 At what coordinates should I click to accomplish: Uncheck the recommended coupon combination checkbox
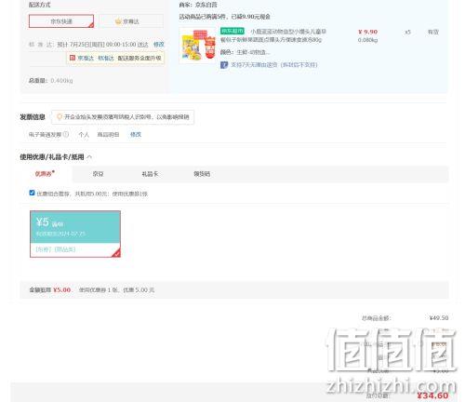(32, 193)
